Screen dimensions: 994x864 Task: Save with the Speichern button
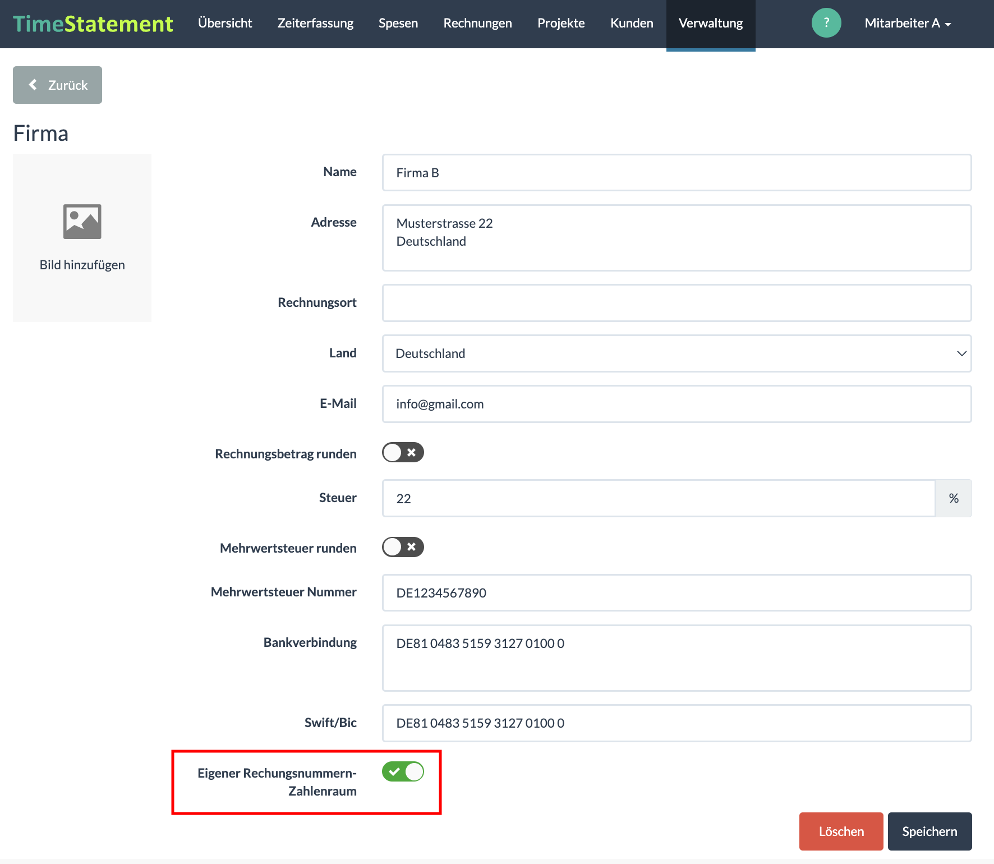click(x=929, y=831)
